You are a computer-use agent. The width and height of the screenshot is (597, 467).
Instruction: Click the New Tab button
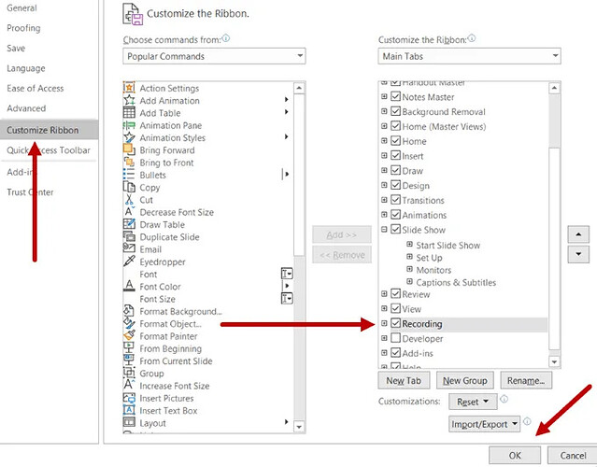(x=404, y=381)
